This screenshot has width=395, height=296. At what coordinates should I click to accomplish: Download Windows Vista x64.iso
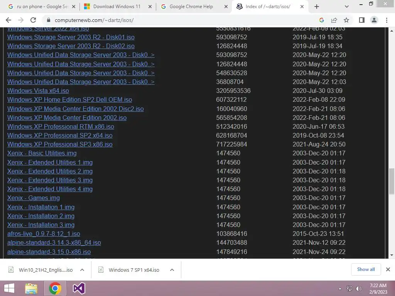pyautogui.click(x=38, y=91)
